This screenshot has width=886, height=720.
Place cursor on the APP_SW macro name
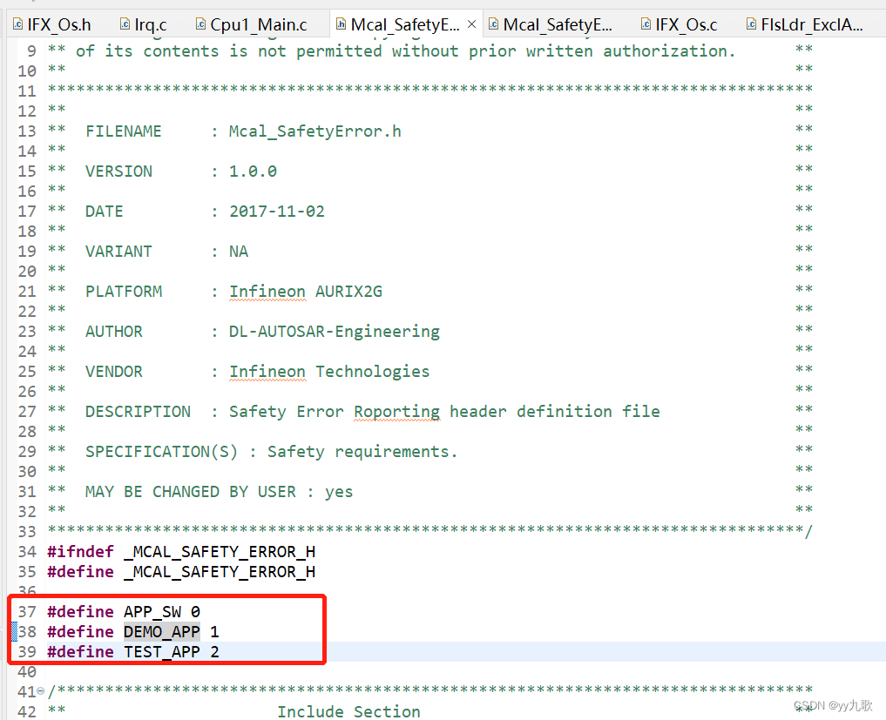(152, 612)
